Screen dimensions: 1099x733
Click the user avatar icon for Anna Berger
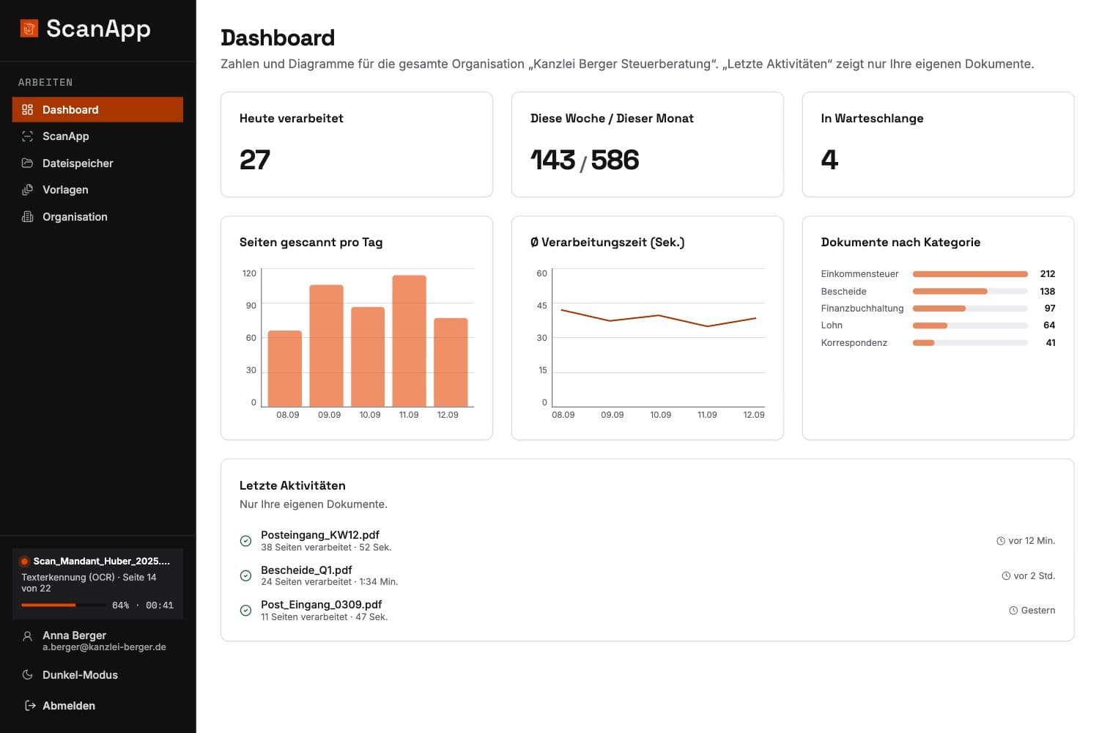tap(28, 637)
